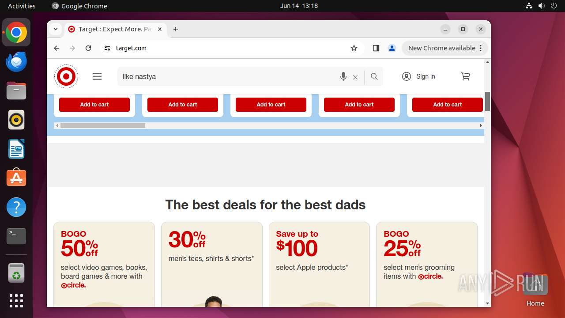Open the power icon in system tray

click(x=554, y=6)
